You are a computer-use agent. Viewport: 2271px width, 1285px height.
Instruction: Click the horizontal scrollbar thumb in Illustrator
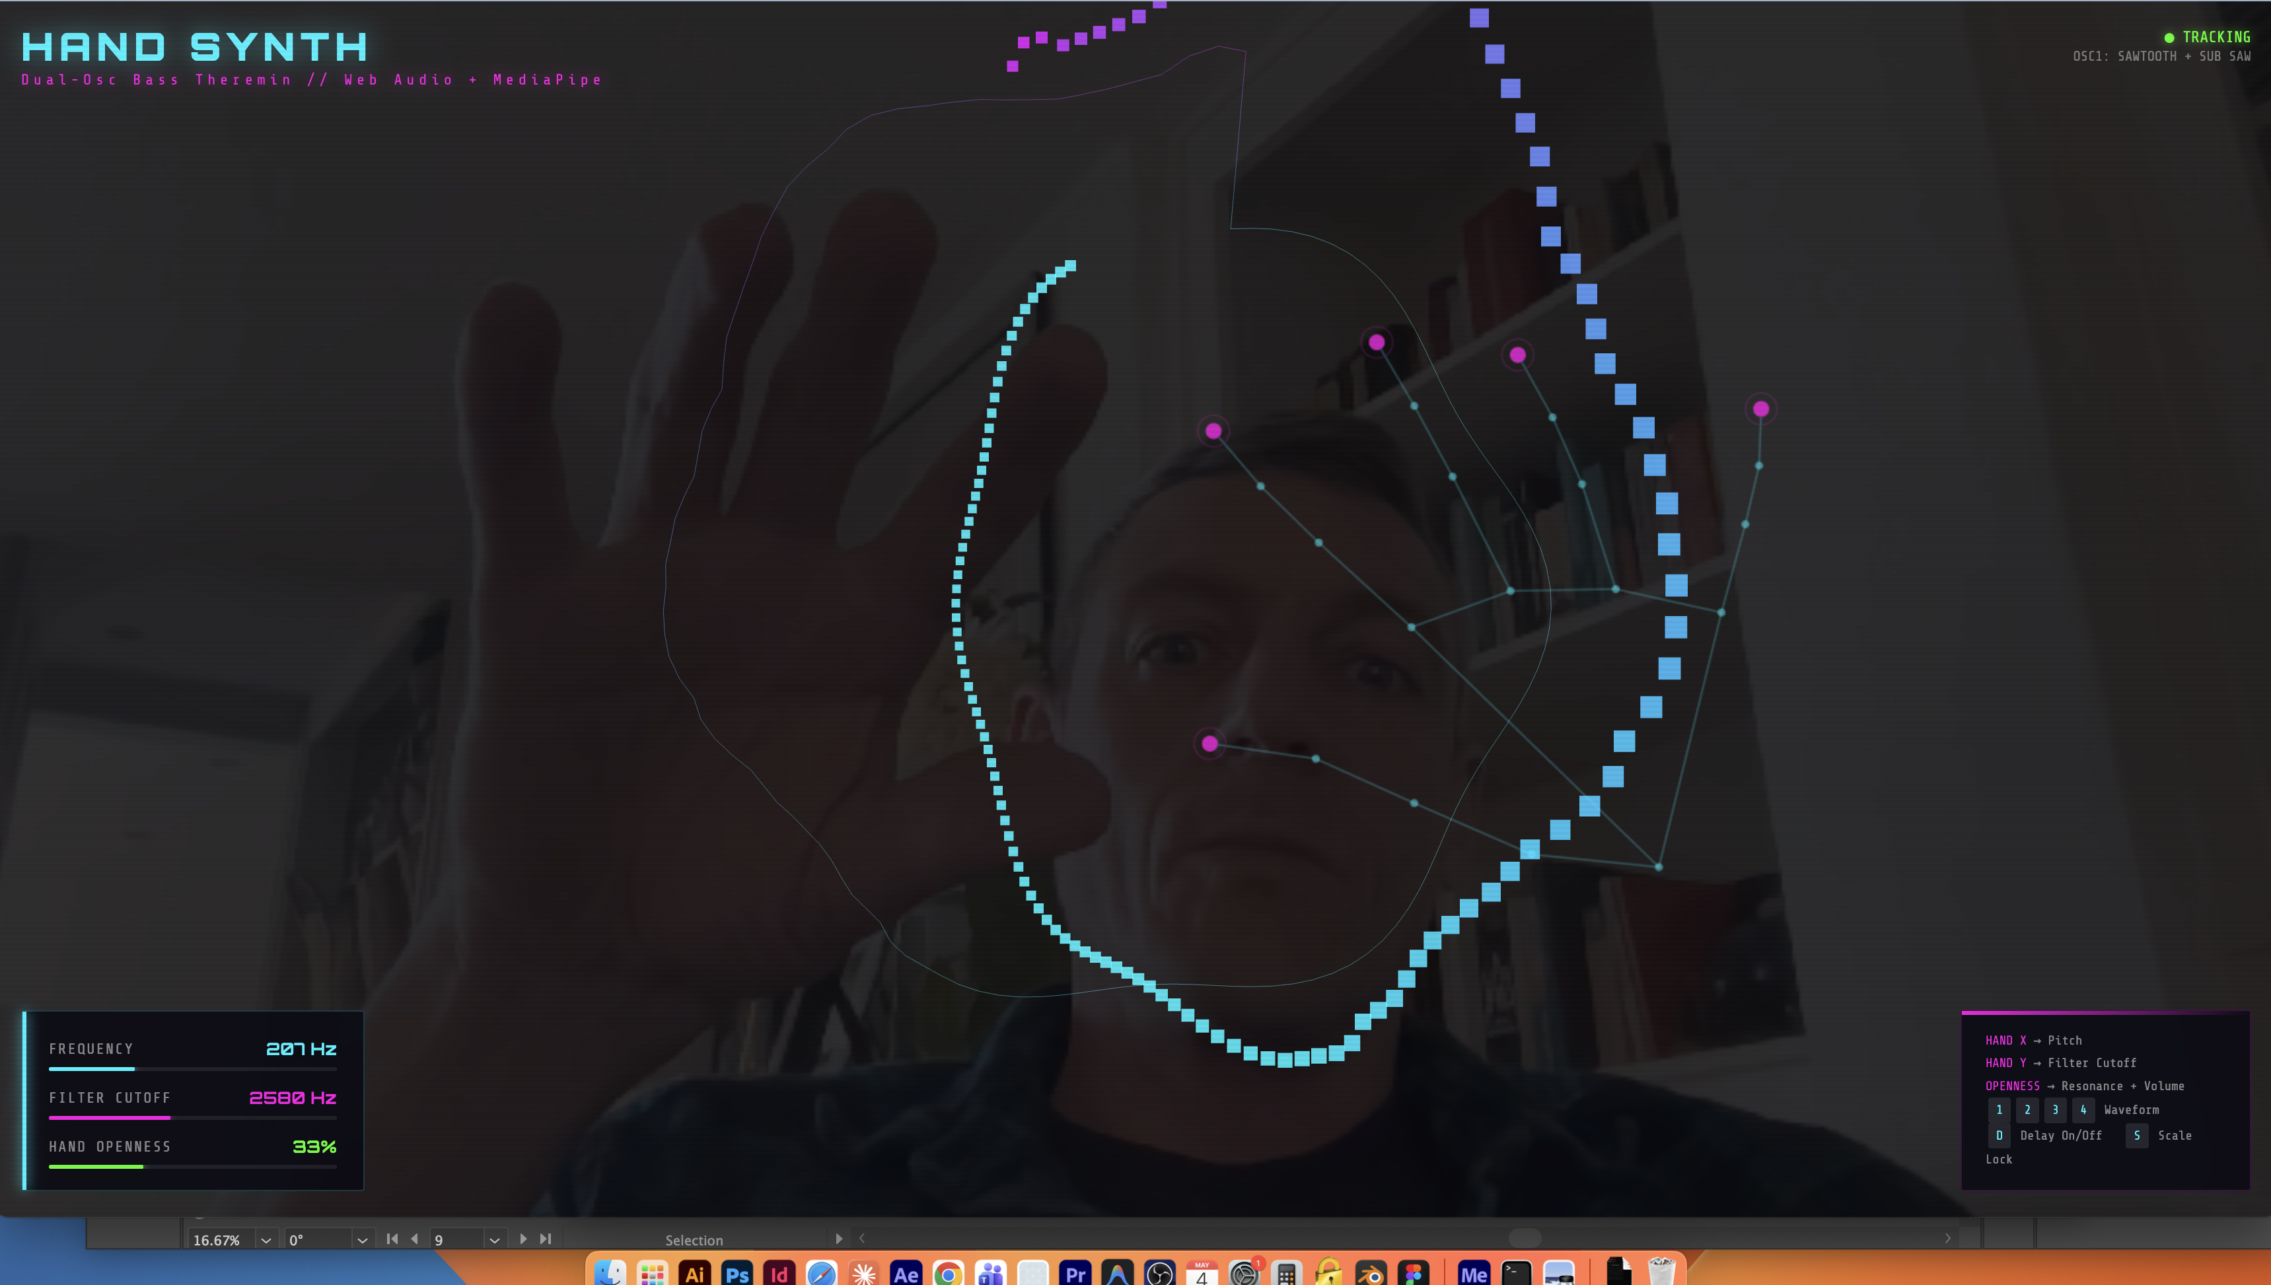pyautogui.click(x=1525, y=1238)
